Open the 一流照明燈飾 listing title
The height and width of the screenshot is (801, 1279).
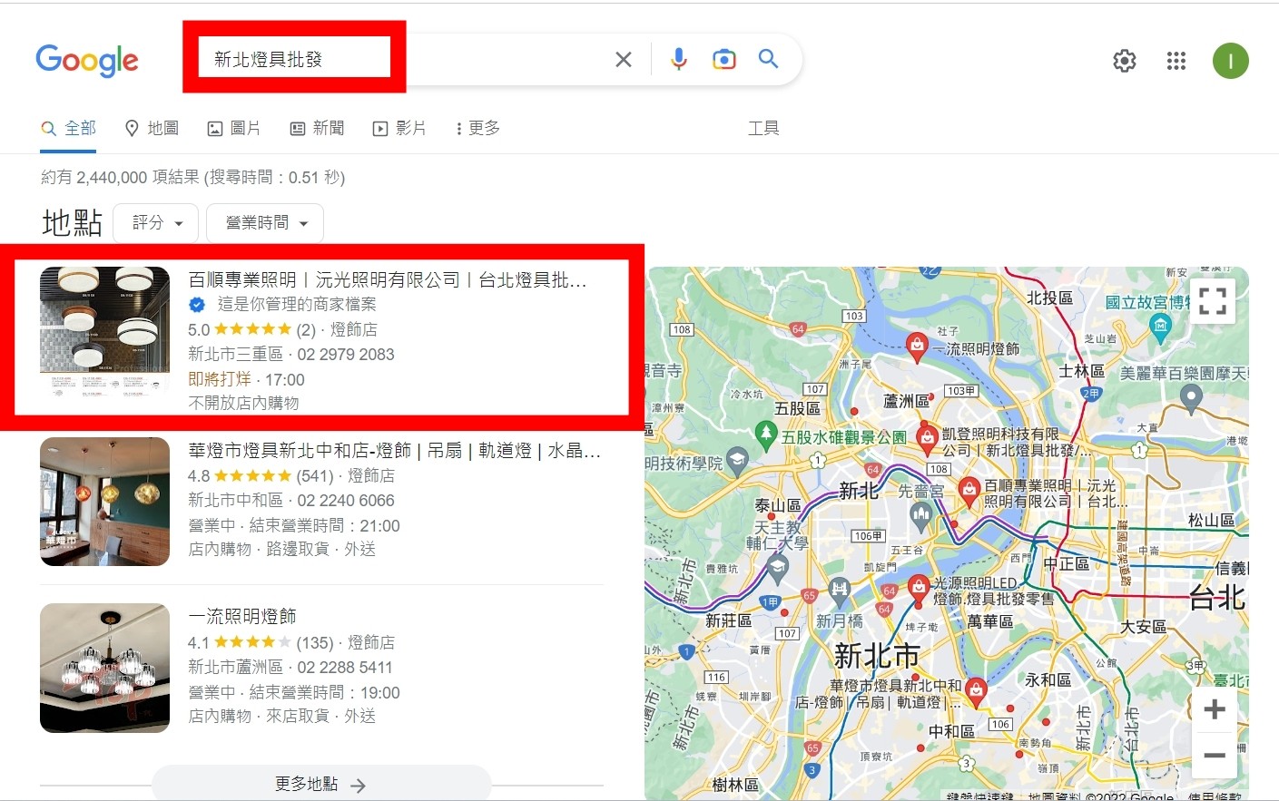[x=242, y=616]
